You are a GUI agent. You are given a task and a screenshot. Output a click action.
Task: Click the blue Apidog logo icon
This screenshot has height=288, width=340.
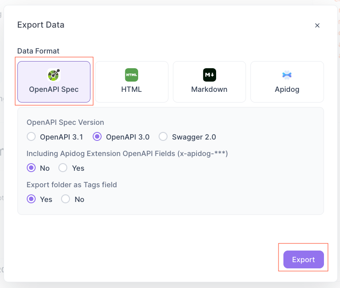287,75
